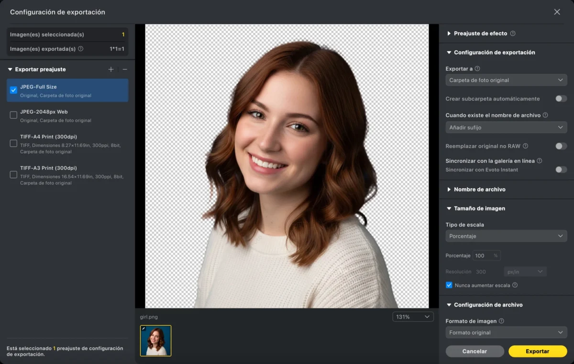Click help icon next to Imagen(es) exportada(s)
The width and height of the screenshot is (574, 364).
click(80, 49)
